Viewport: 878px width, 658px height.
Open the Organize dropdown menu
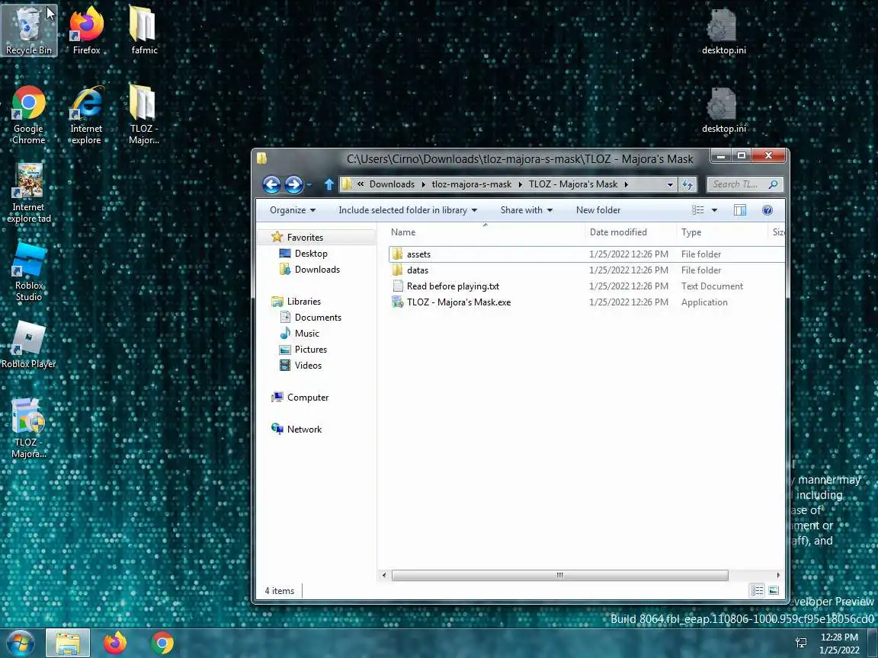[293, 210]
